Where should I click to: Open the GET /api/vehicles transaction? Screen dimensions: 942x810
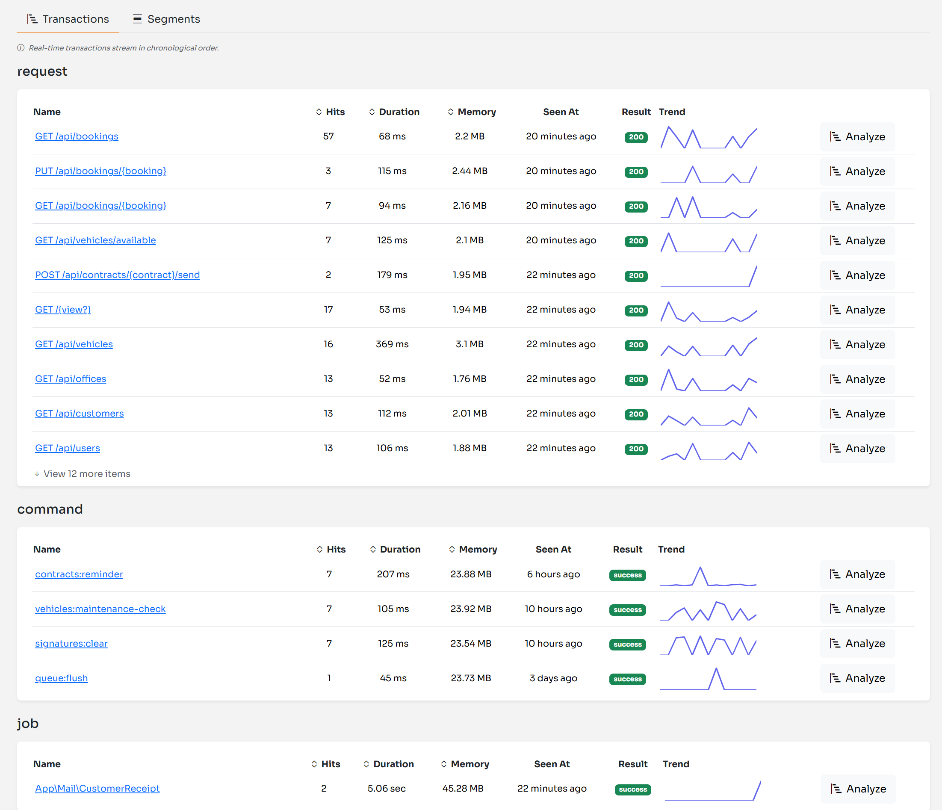pyautogui.click(x=74, y=344)
